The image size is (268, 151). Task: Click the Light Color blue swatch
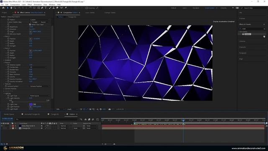pyautogui.click(x=31, y=104)
